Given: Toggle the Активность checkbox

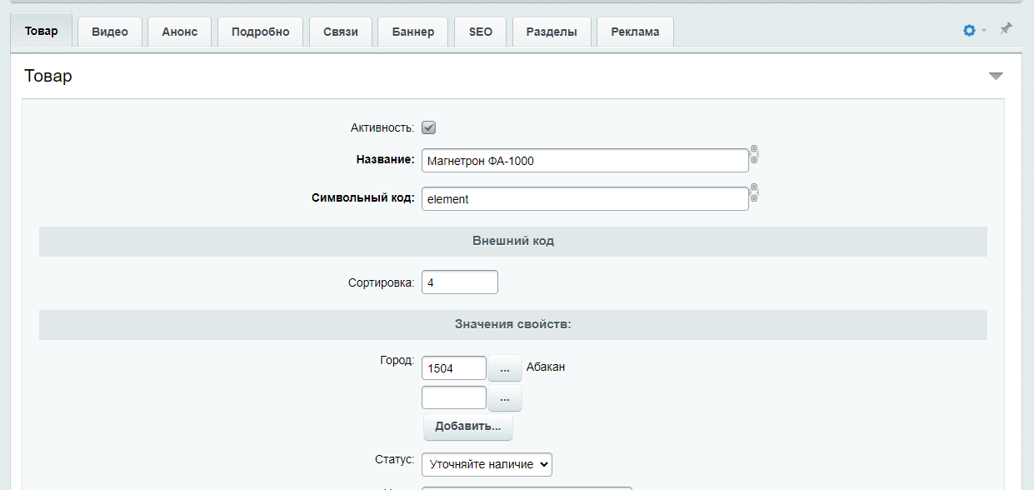Looking at the screenshot, I should tap(429, 127).
